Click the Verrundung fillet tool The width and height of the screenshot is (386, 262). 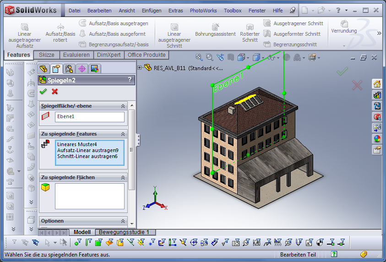pos(344,27)
